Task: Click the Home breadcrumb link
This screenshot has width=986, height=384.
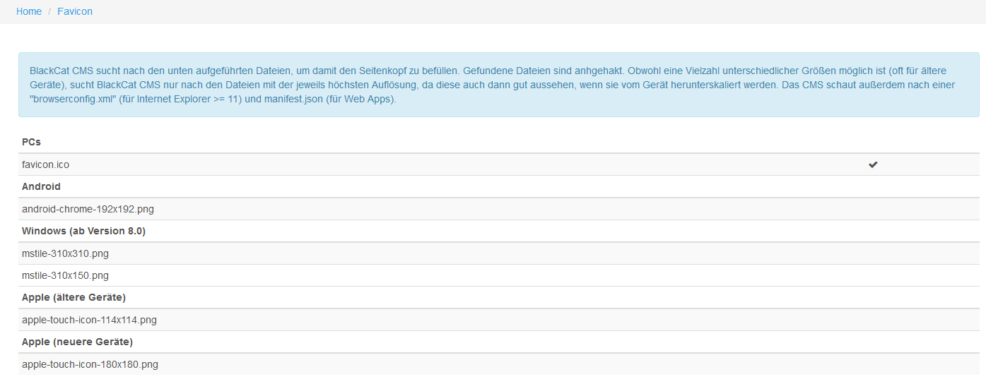Action: (29, 11)
